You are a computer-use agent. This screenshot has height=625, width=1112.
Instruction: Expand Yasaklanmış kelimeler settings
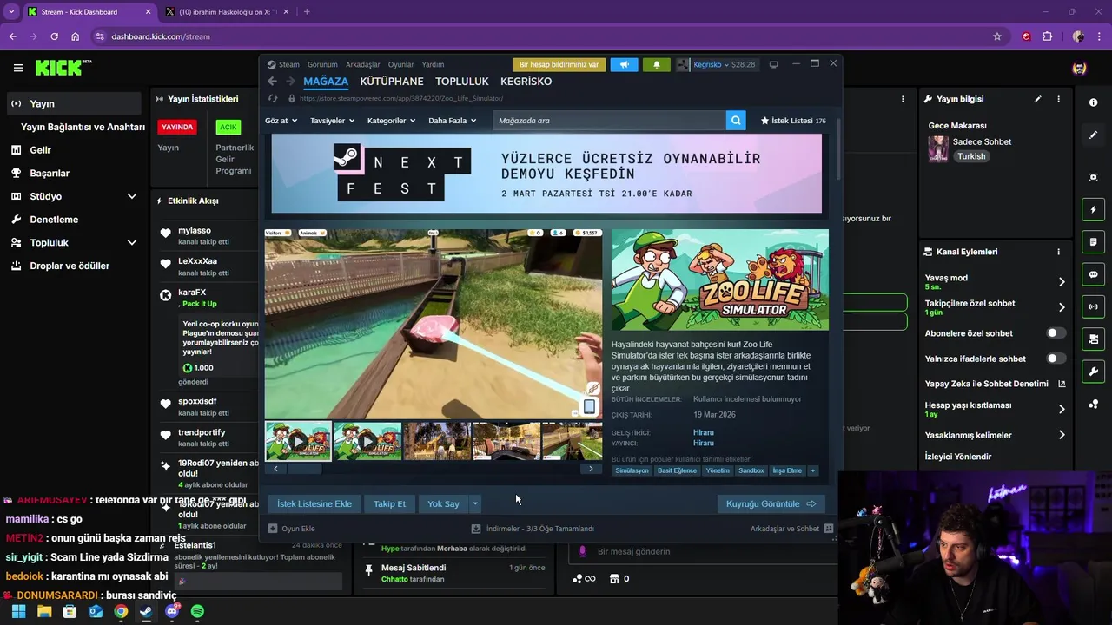click(1062, 435)
